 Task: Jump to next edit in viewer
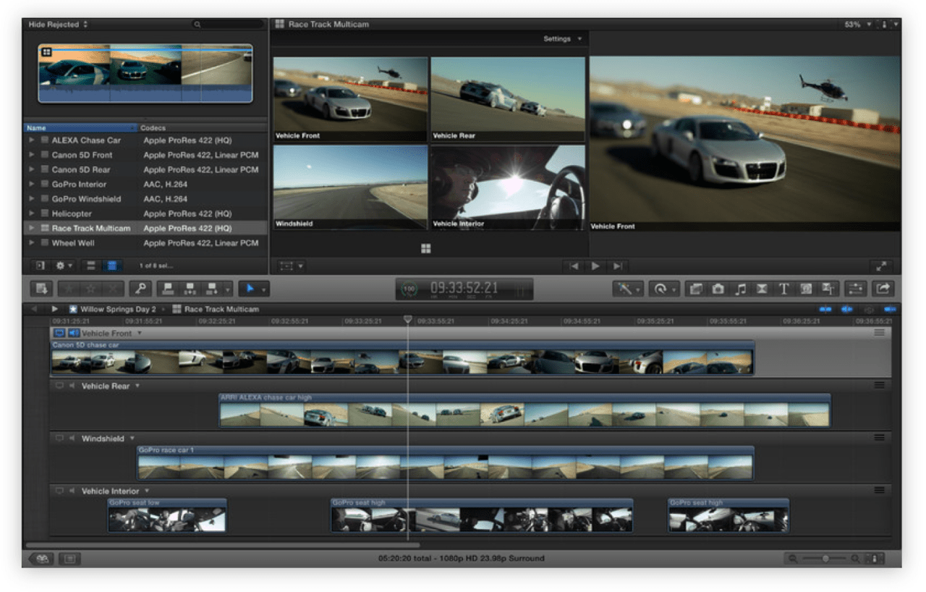click(618, 266)
